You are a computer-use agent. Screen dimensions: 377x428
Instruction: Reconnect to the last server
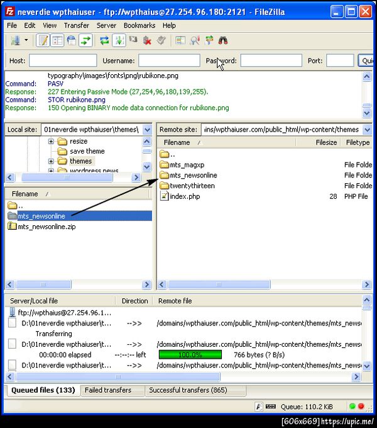click(x=161, y=41)
